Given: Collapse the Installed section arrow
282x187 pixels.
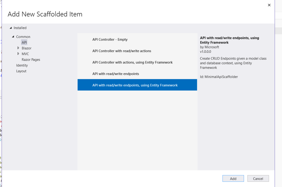Looking at the screenshot, I should coord(11,28).
